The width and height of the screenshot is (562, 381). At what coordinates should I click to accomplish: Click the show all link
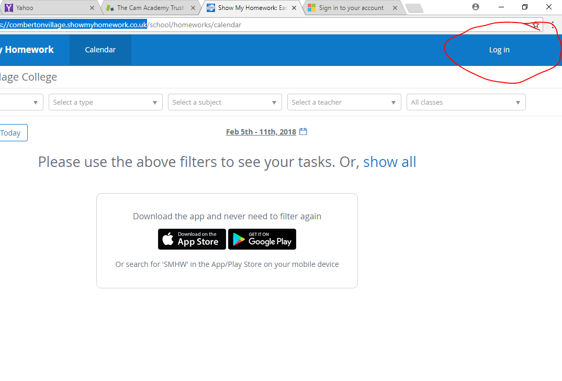(390, 162)
